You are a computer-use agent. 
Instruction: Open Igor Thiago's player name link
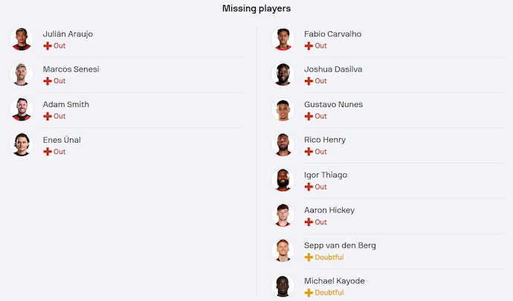[x=326, y=175]
